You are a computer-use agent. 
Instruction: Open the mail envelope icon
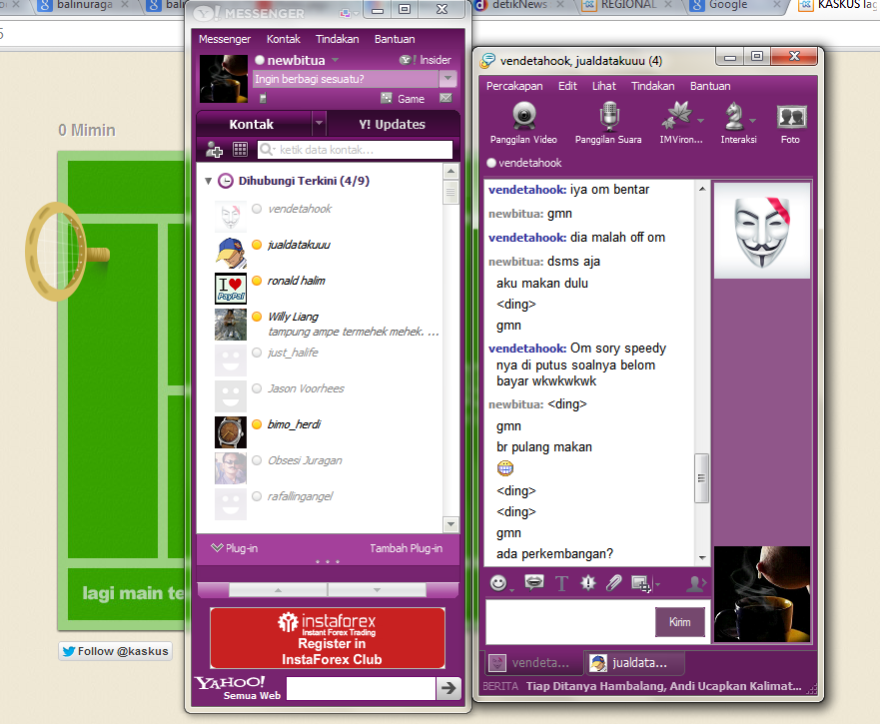445,98
